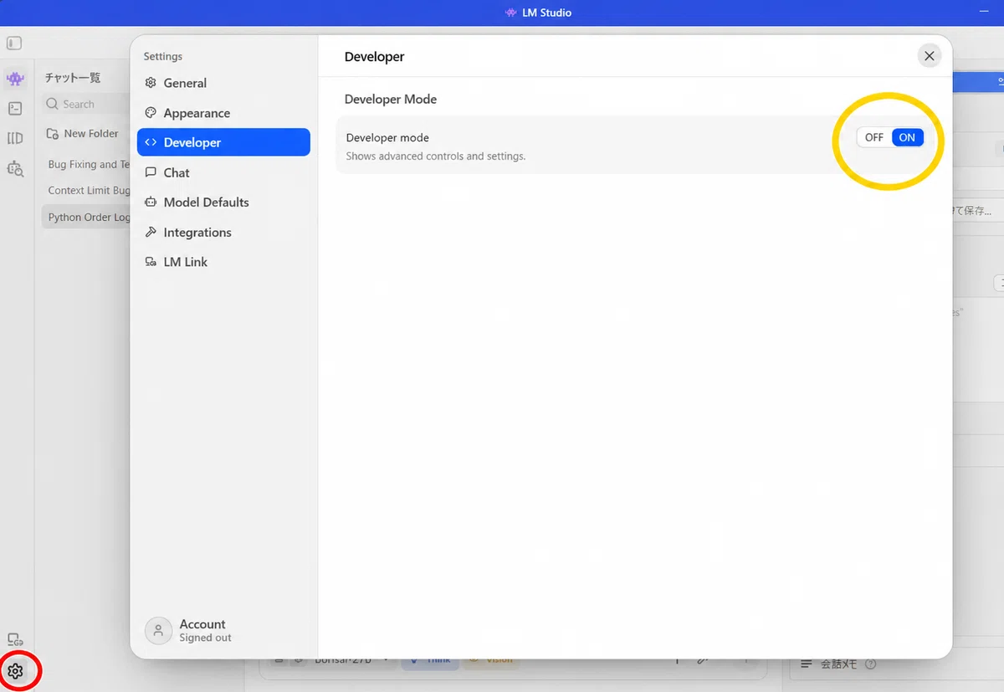Click 'Shows advanced controls and settings.' description
The height and width of the screenshot is (692, 1004).
point(436,156)
